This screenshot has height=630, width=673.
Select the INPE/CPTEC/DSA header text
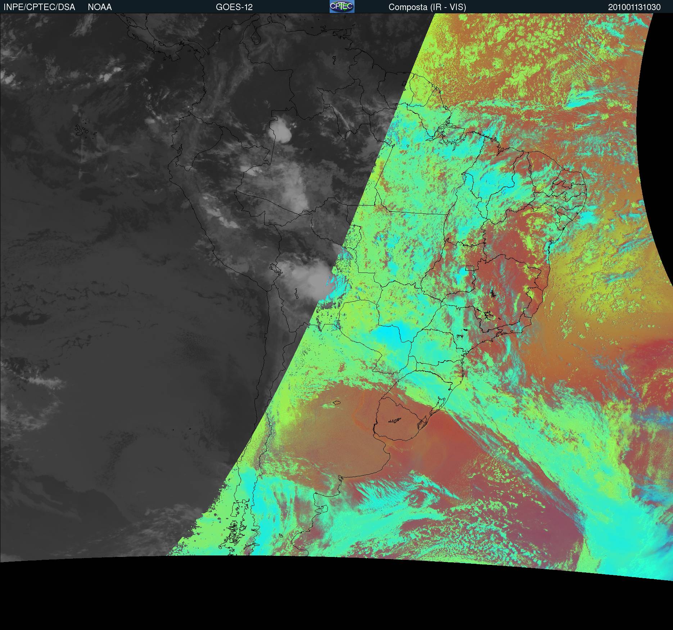[x=39, y=7]
